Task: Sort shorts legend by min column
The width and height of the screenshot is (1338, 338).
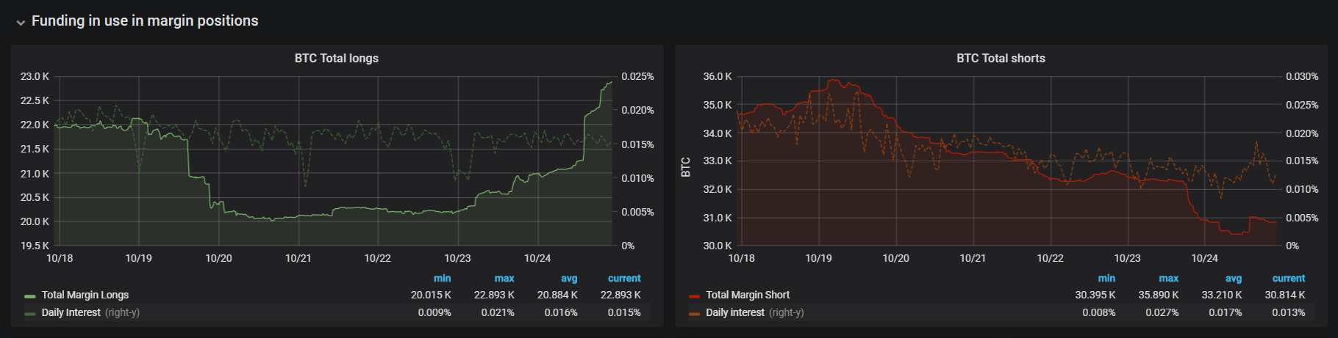Action: [x=1106, y=279]
